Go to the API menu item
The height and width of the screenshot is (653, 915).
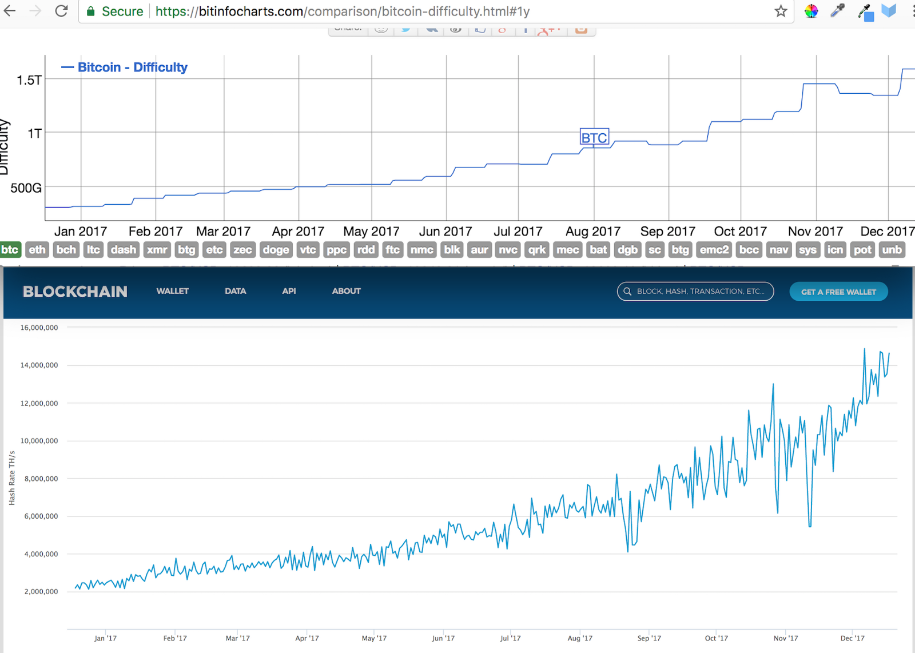(289, 291)
